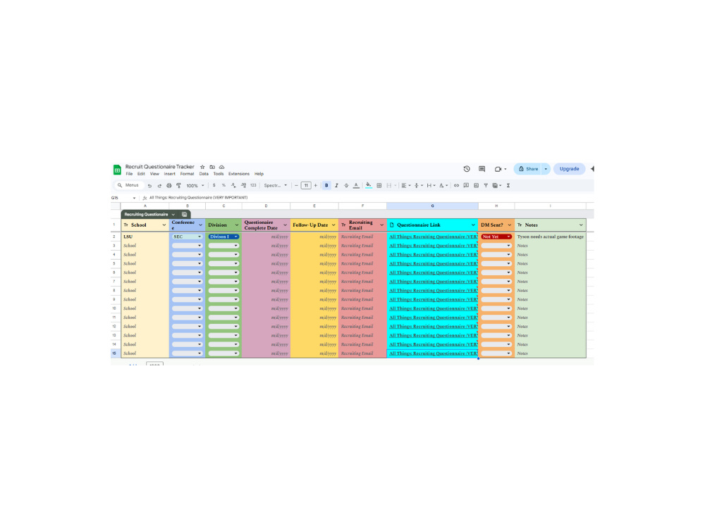Click the create filter funnel icon
This screenshot has width=705, height=528.
(x=486, y=185)
